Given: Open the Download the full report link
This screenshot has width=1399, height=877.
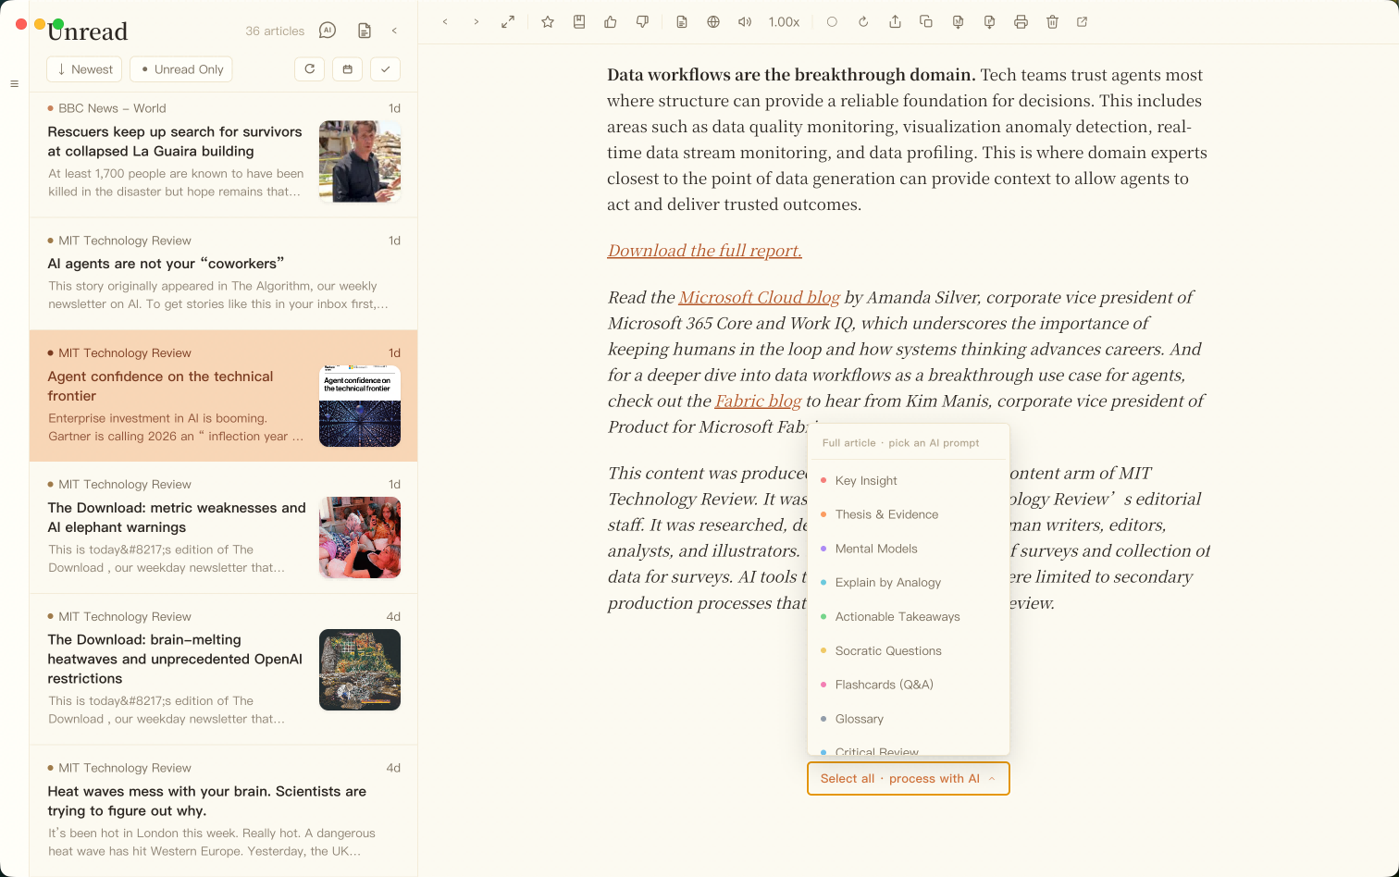Looking at the screenshot, I should click(705, 251).
